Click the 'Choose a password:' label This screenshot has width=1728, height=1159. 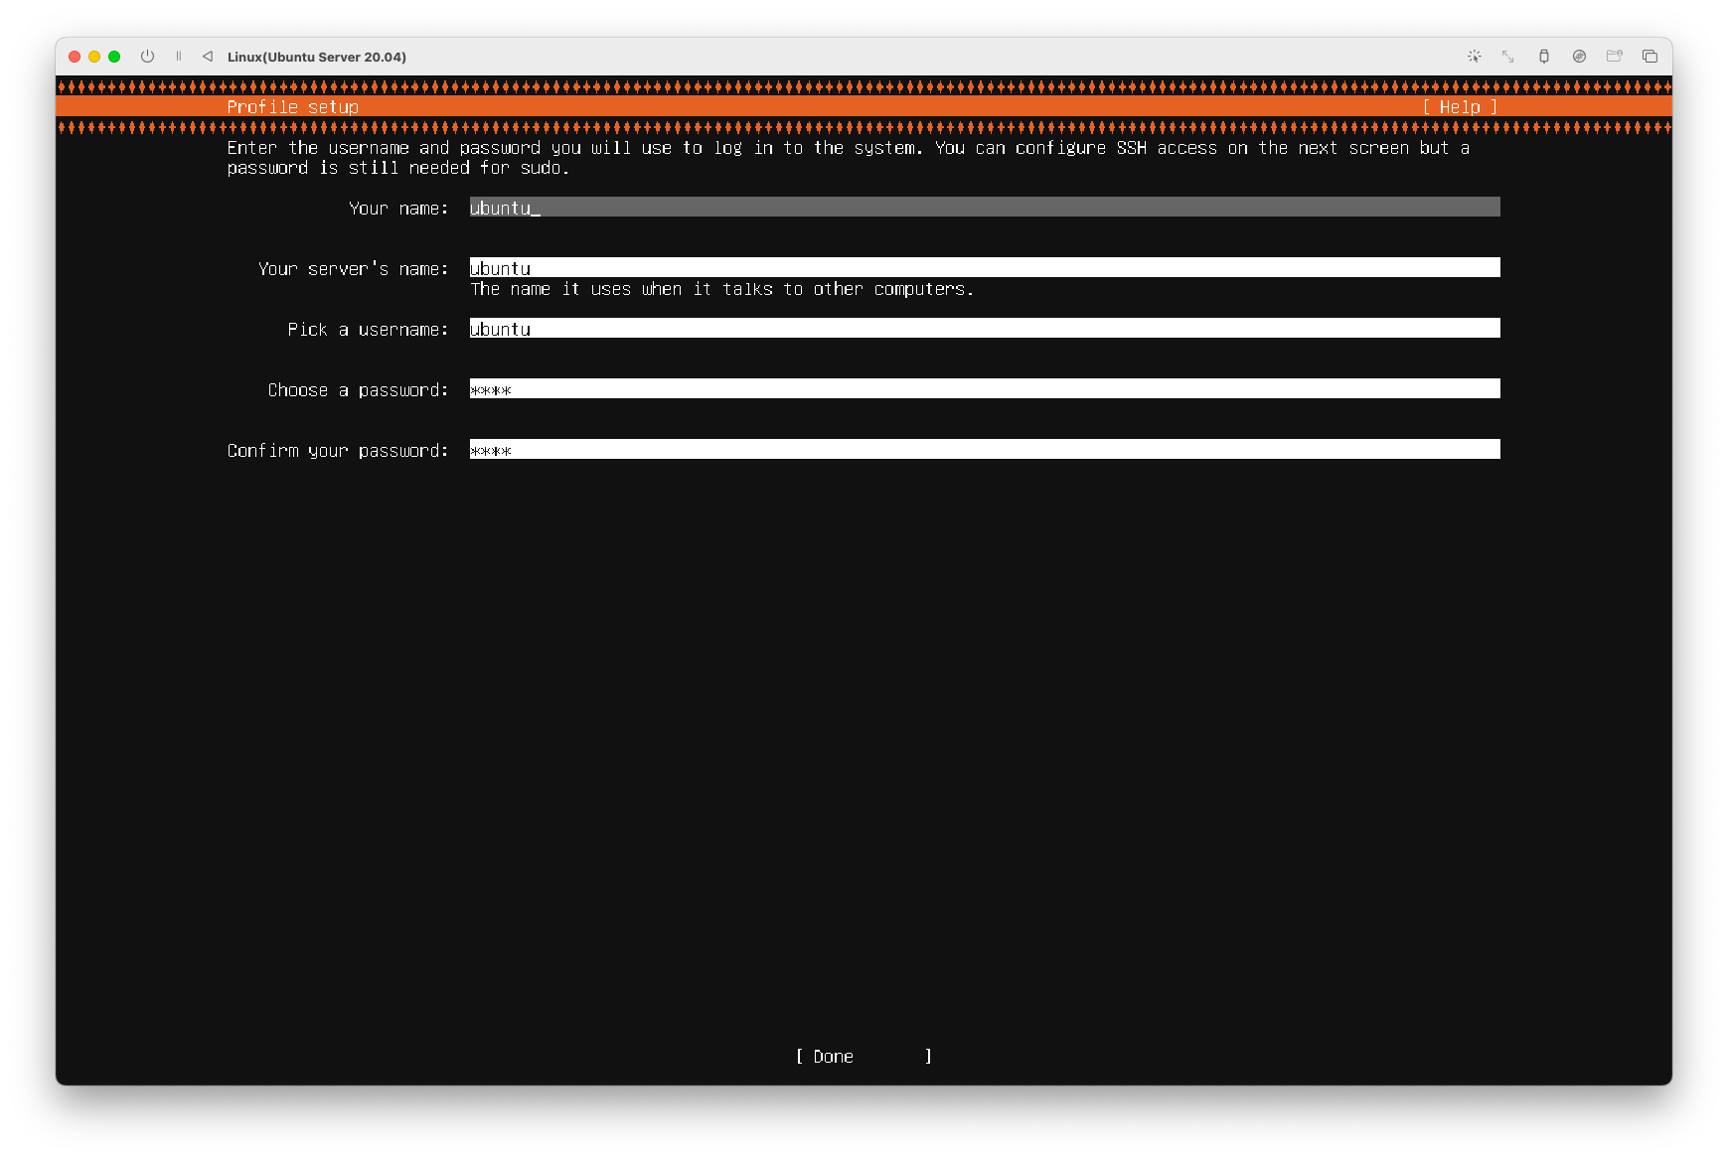[x=359, y=390]
